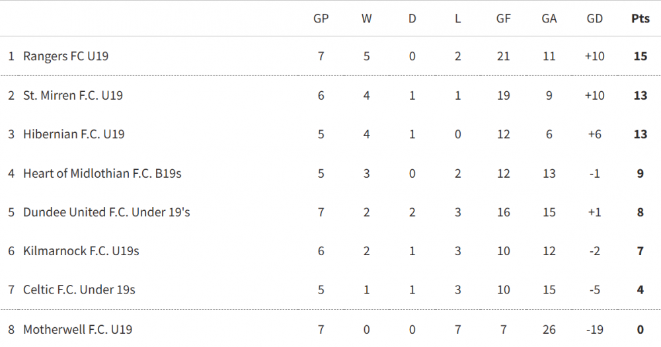Sort by the W column header
Viewport: 661px width, 347px height.
tap(366, 19)
